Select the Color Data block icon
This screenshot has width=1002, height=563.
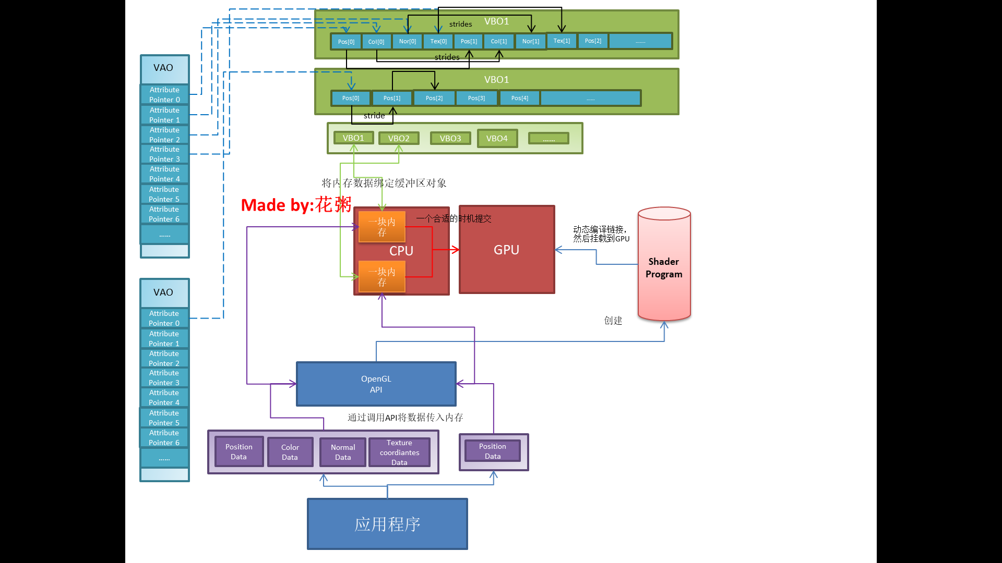(289, 451)
